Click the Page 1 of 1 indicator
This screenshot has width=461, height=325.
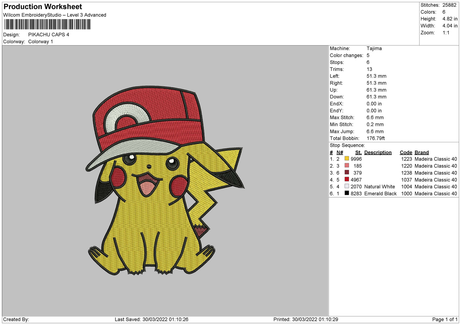(x=444, y=319)
